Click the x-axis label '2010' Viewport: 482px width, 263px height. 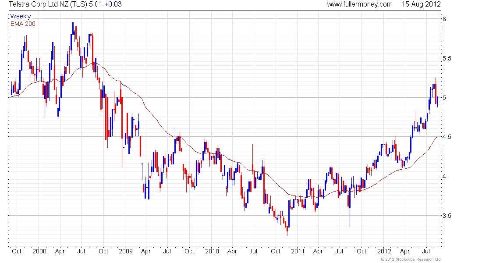click(x=212, y=251)
